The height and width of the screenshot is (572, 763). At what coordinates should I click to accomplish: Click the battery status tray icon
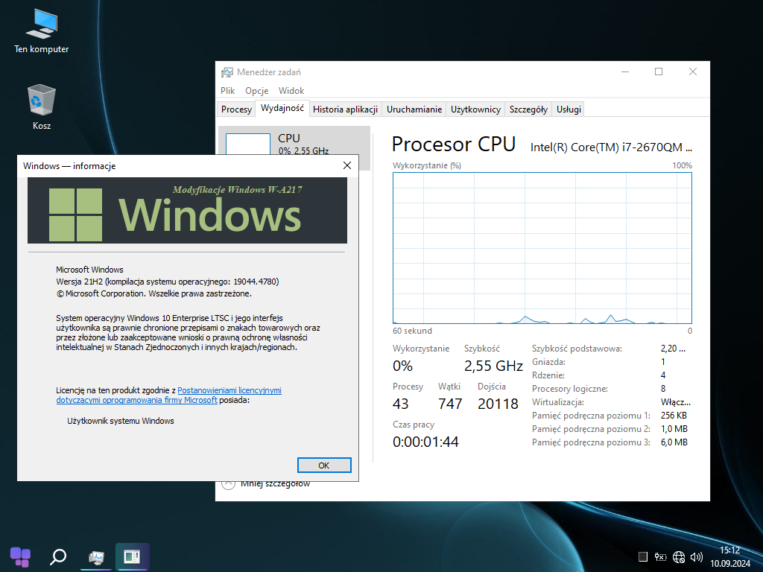tap(660, 556)
